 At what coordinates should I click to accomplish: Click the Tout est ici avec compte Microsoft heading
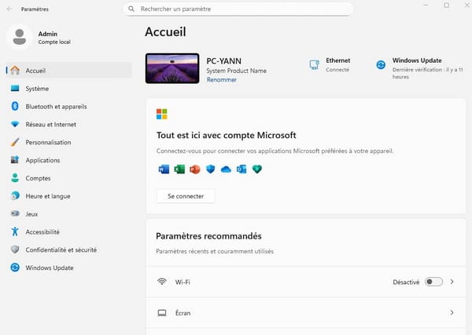click(226, 135)
